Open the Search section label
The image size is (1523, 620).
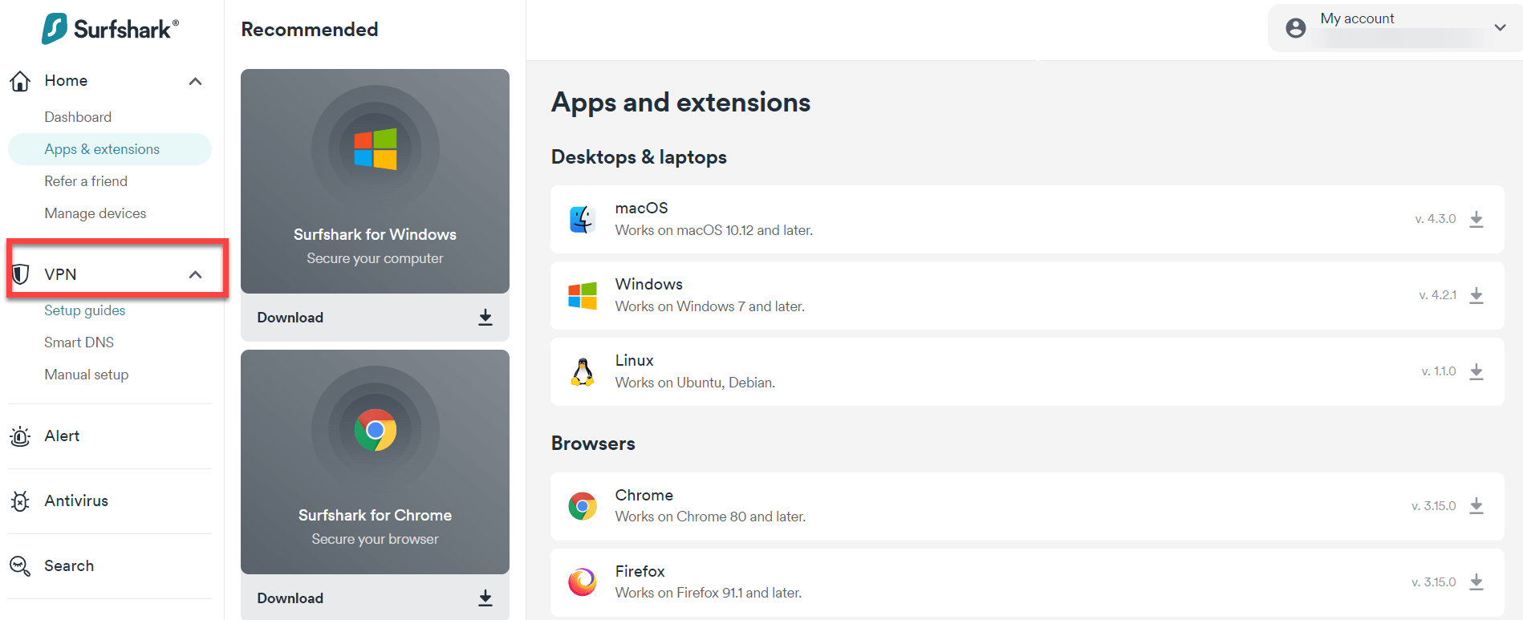(69, 565)
